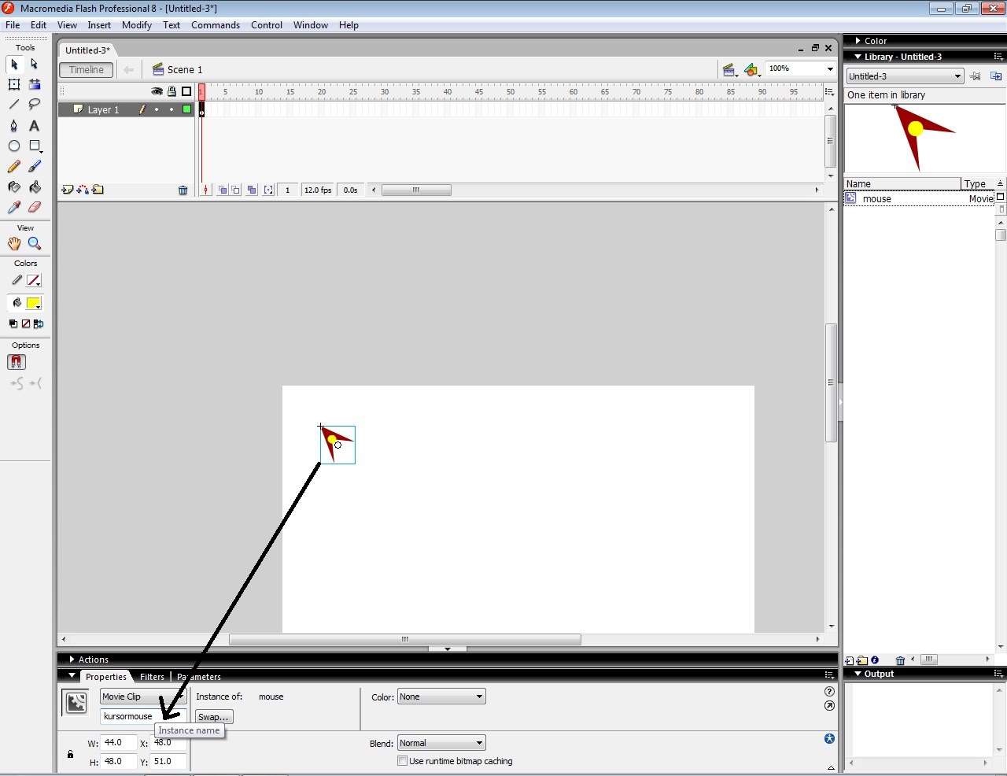Select the Pen tool
This screenshot has width=1007, height=776.
pyautogui.click(x=14, y=125)
